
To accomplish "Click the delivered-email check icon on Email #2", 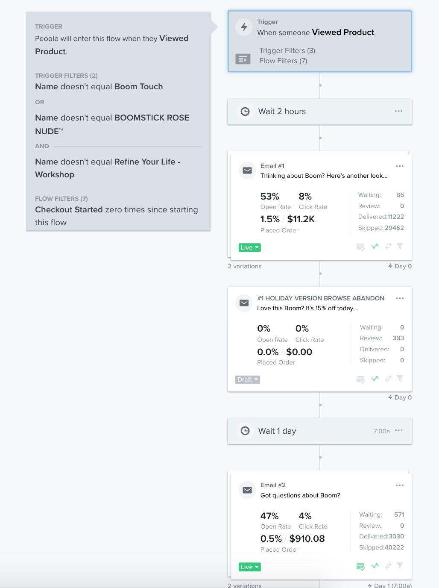I will pos(360,566).
